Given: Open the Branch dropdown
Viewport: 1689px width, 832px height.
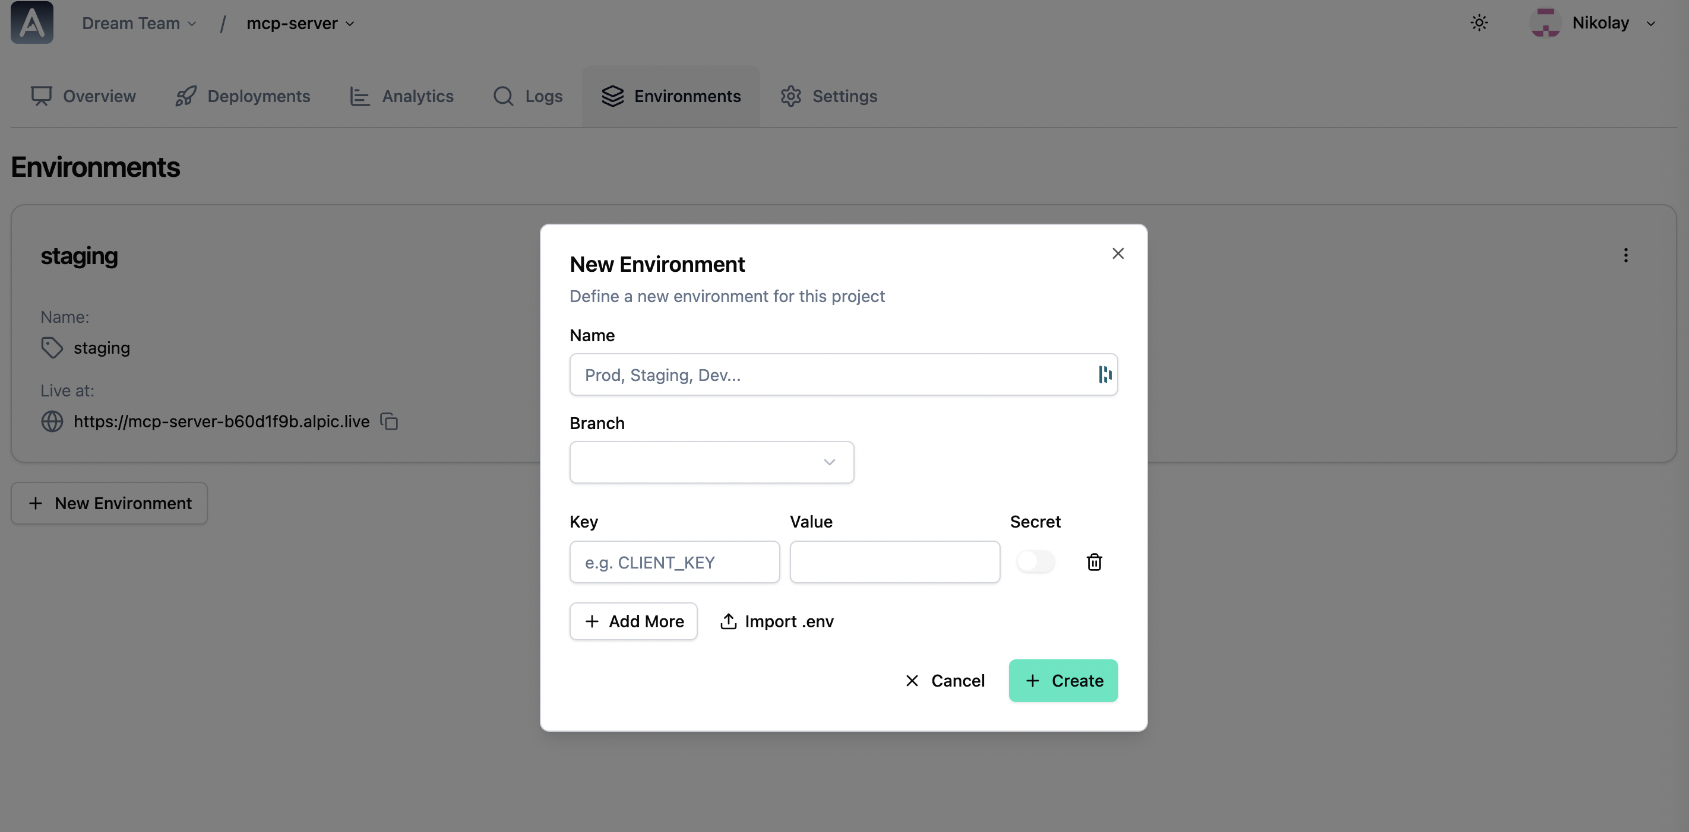Looking at the screenshot, I should (711, 462).
